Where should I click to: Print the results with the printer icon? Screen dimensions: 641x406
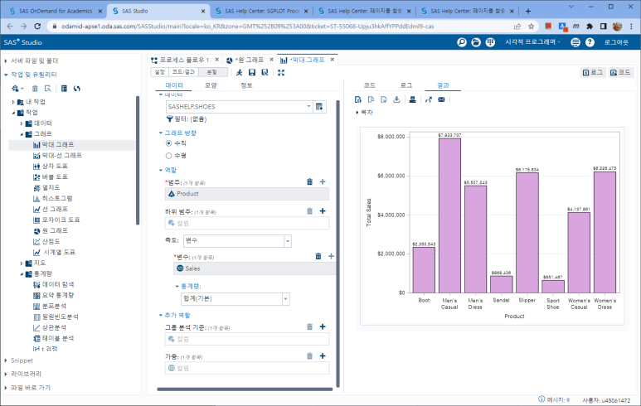coord(412,99)
